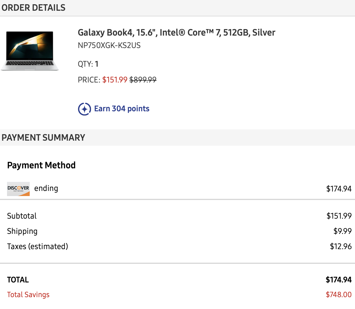Click the Earn 304 points link
The width and height of the screenshot is (355, 309).
pyautogui.click(x=122, y=109)
